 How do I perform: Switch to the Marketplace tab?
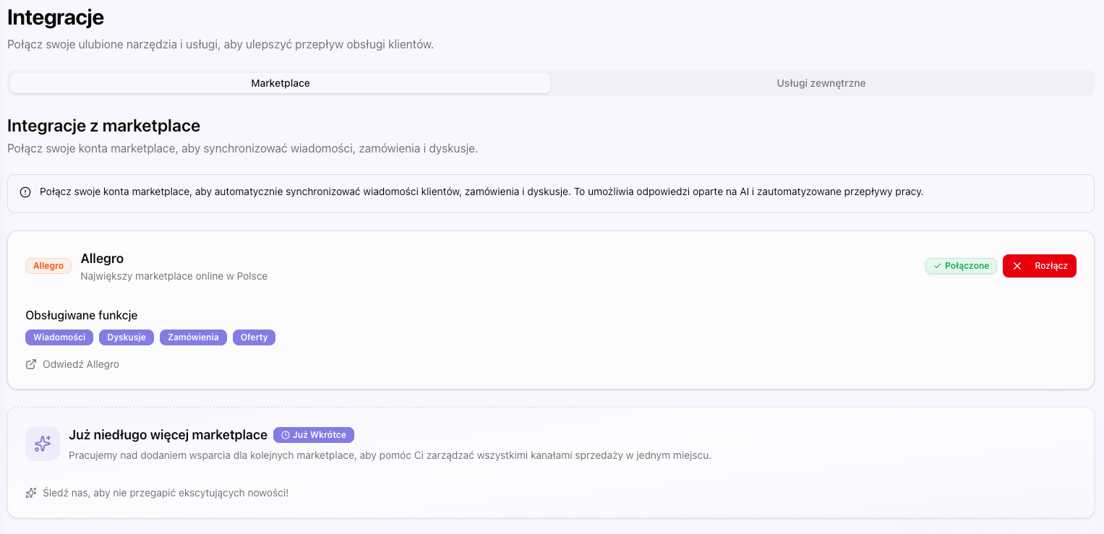point(281,83)
